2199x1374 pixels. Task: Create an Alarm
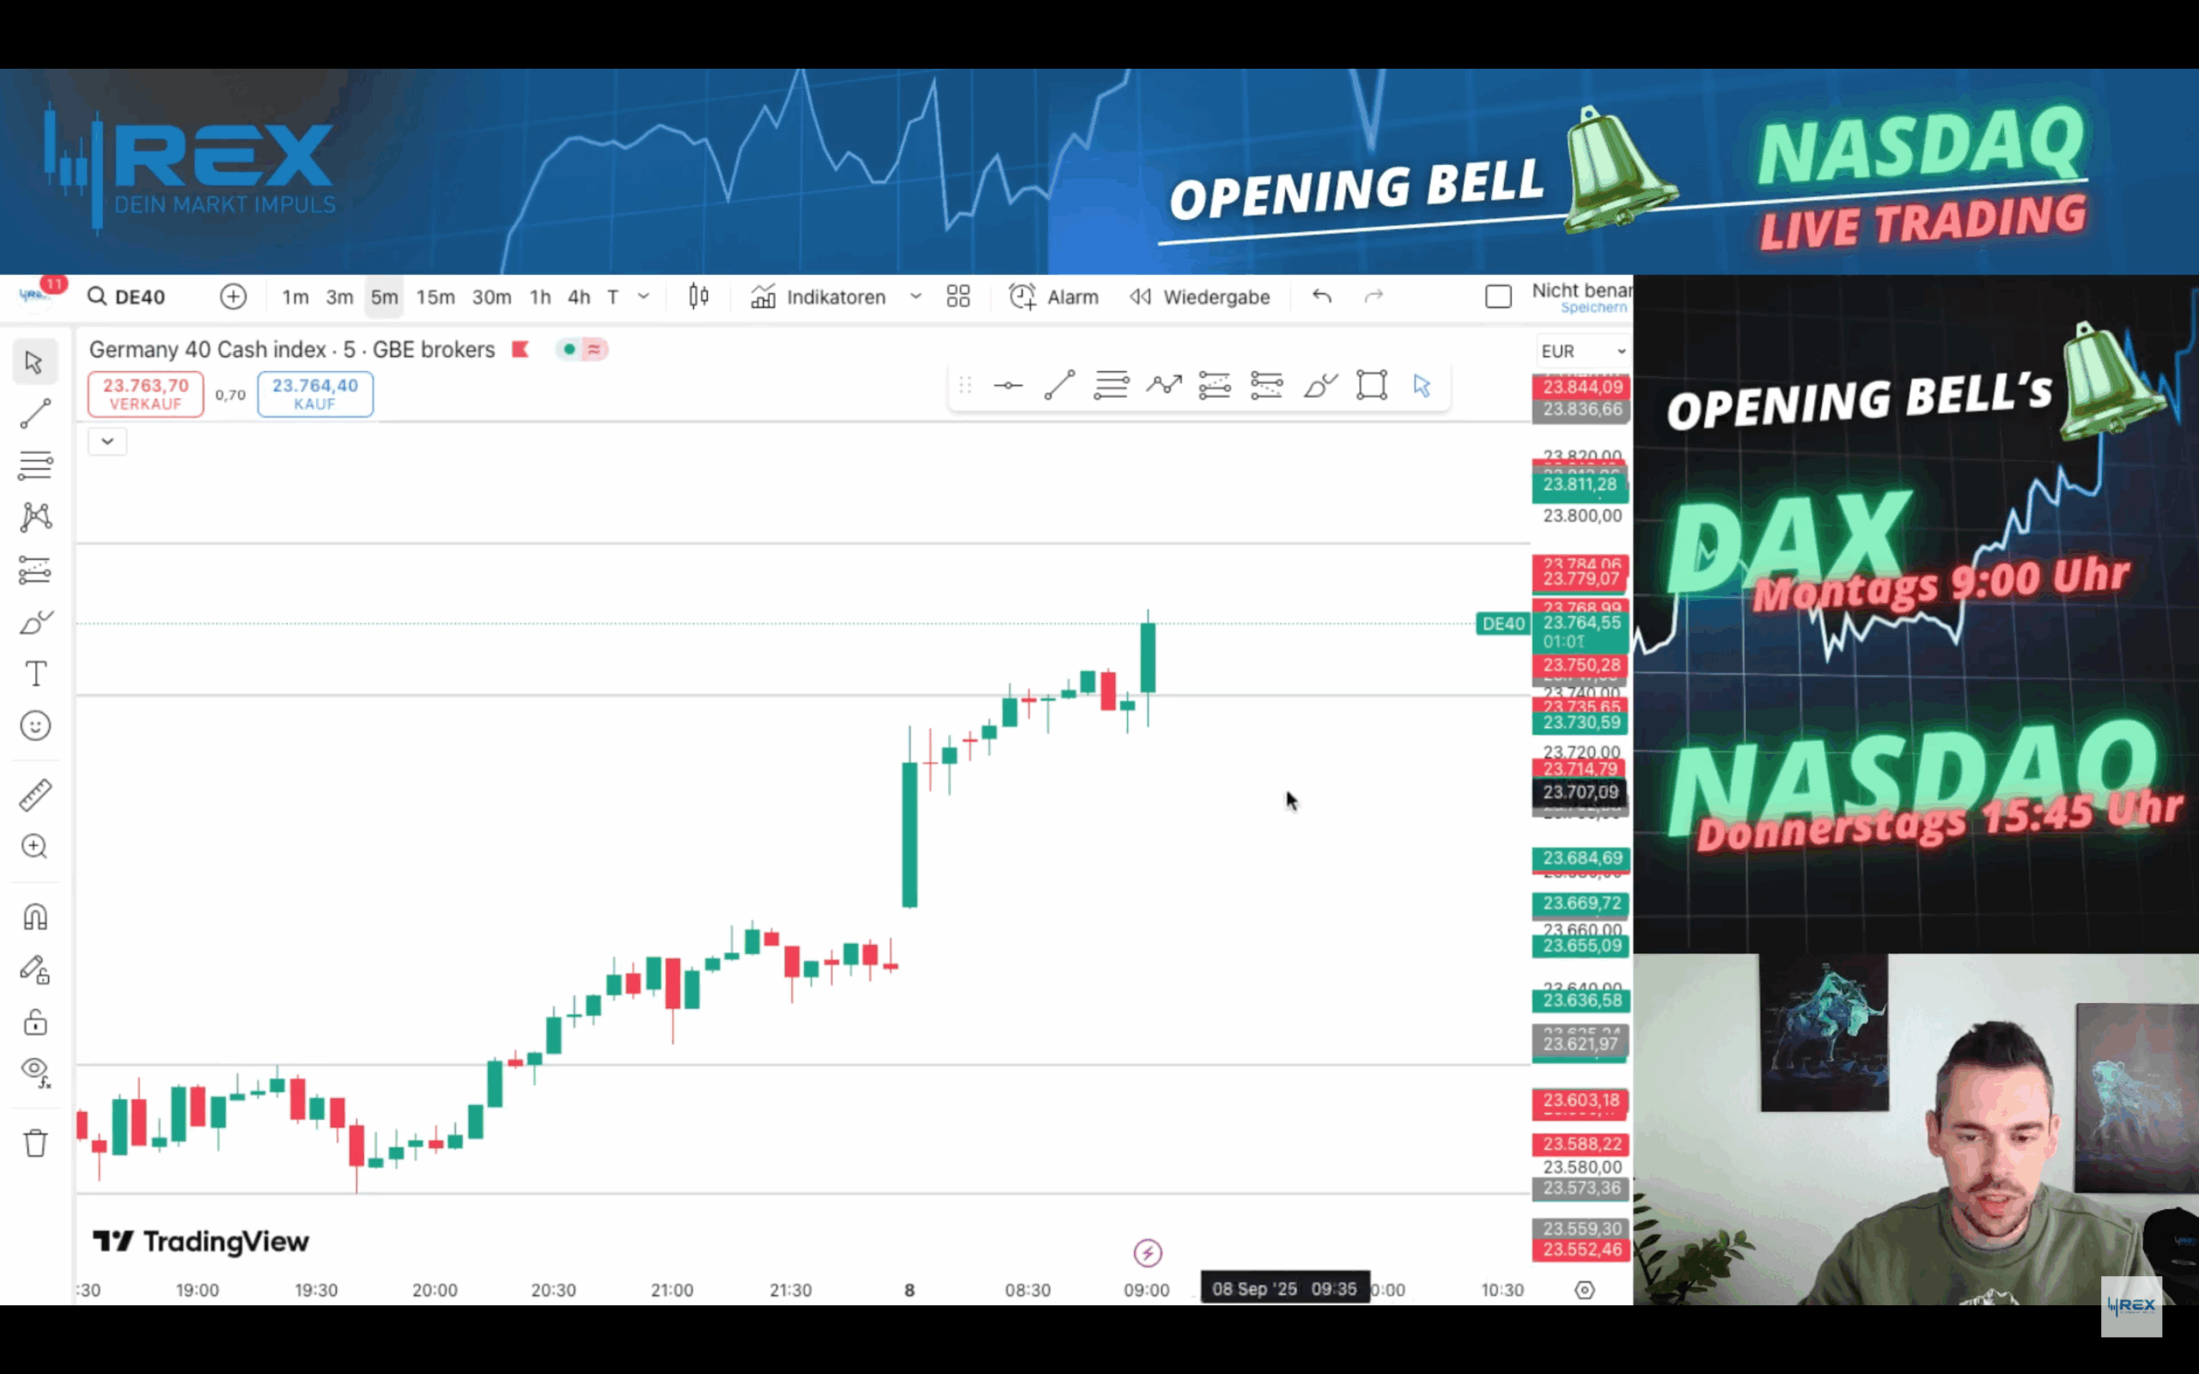coord(1054,297)
